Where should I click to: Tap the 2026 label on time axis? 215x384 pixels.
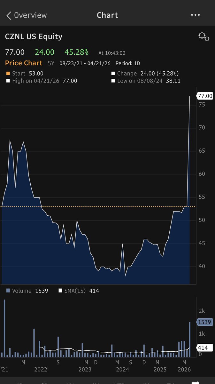(184, 370)
